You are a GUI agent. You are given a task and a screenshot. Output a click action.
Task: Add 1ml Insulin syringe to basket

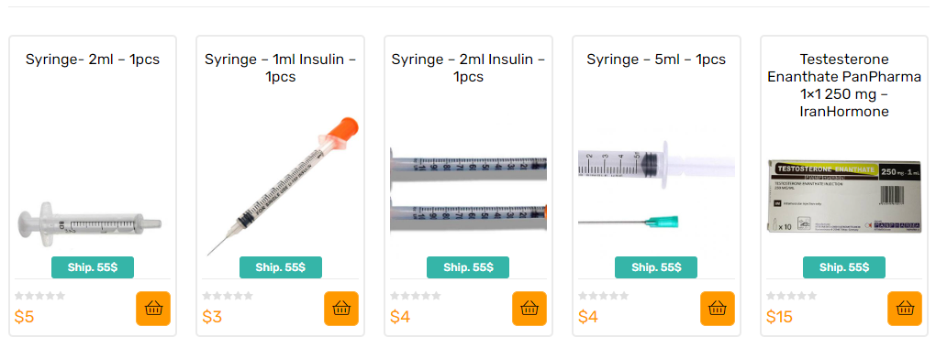click(340, 308)
